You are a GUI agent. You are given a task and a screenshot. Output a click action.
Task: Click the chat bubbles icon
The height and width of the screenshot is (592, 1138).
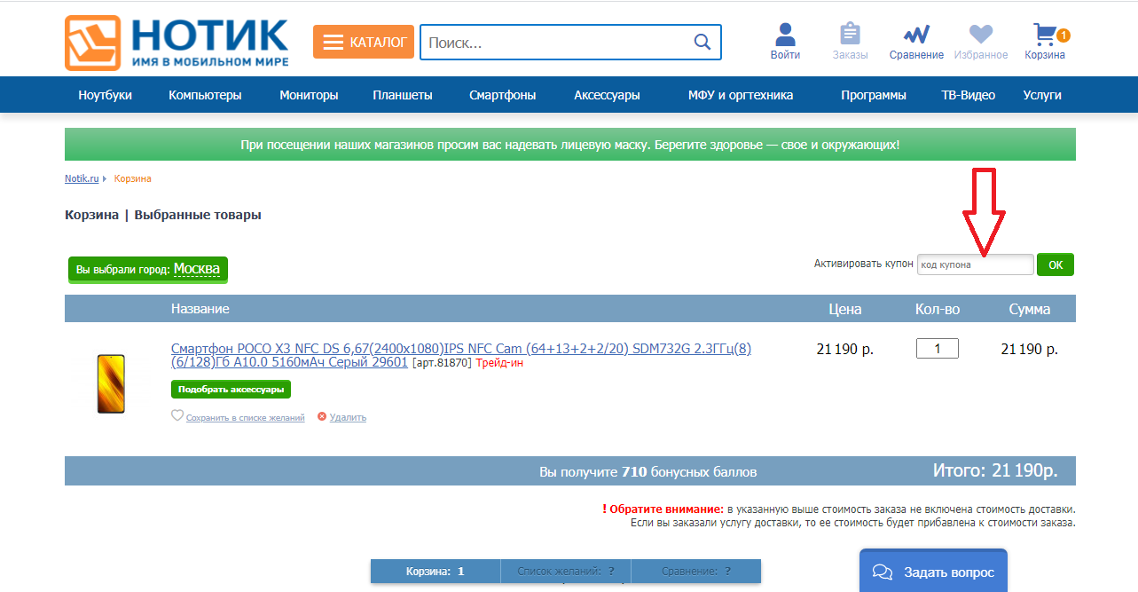point(883,572)
